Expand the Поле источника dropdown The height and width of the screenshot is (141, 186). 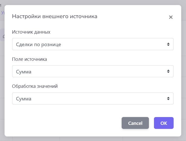[x=93, y=71]
